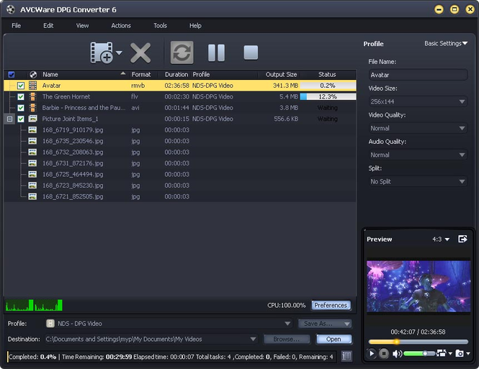Click image icon of 168_6721_852505.jpg

32,196
